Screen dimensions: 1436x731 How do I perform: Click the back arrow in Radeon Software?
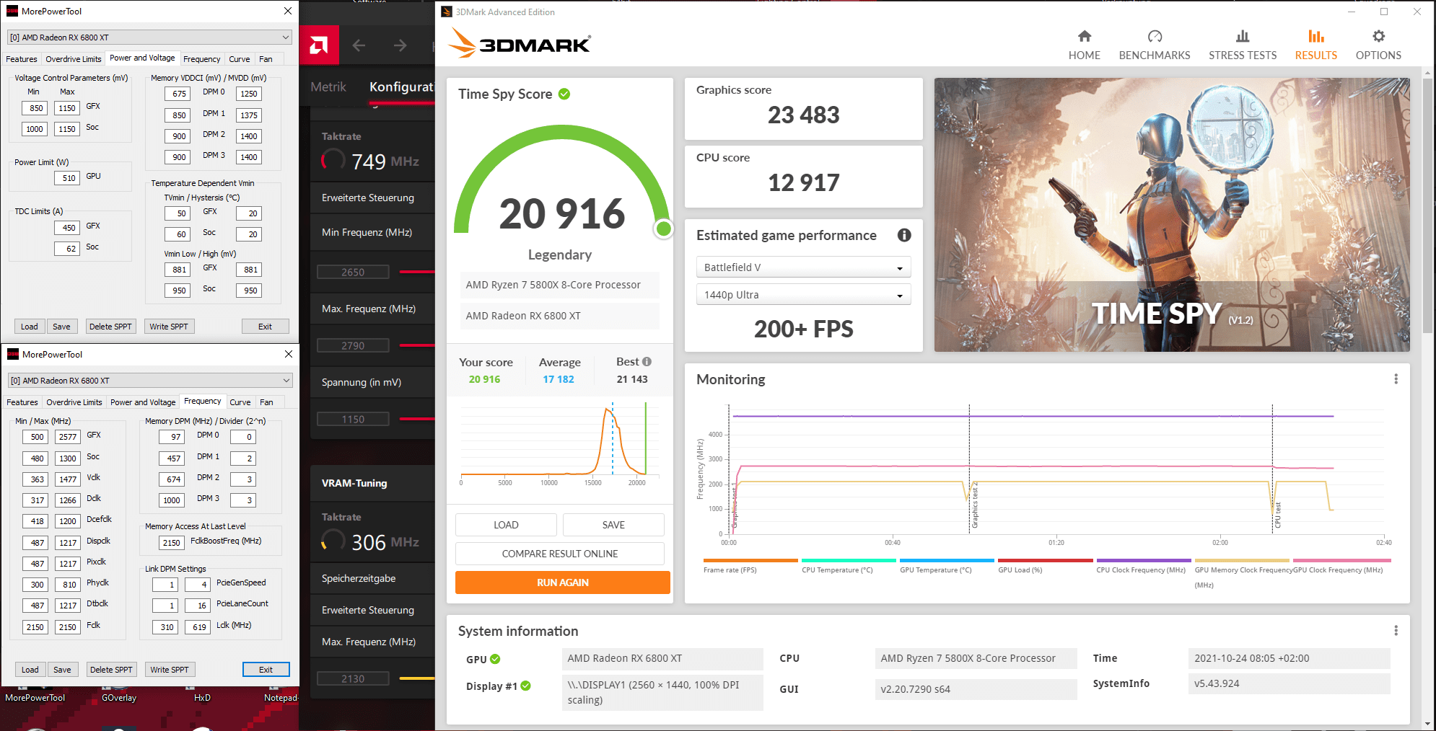pyautogui.click(x=359, y=46)
